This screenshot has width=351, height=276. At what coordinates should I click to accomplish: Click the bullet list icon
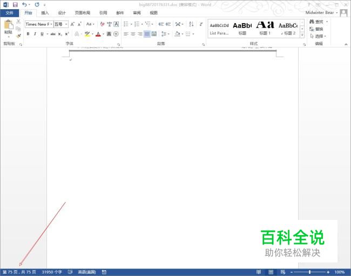(x=125, y=24)
